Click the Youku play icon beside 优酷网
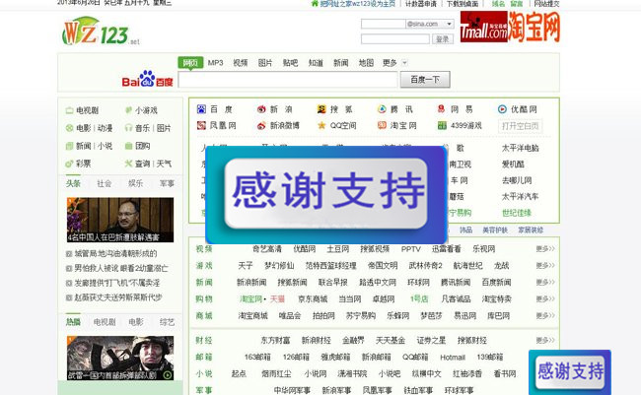The width and height of the screenshot is (641, 395). (502, 109)
